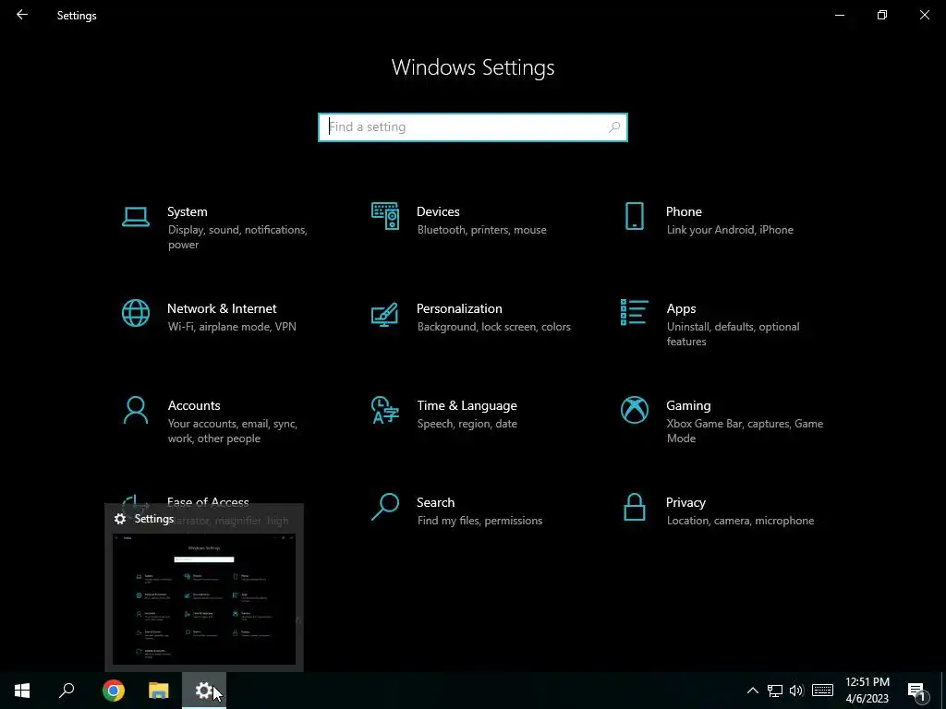Viewport: 946px width, 709px height.
Task: Minimize the Settings window
Action: 840,15
